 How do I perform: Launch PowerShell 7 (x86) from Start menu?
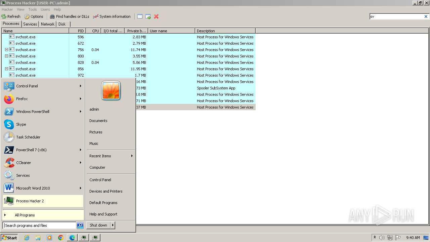pos(43,150)
